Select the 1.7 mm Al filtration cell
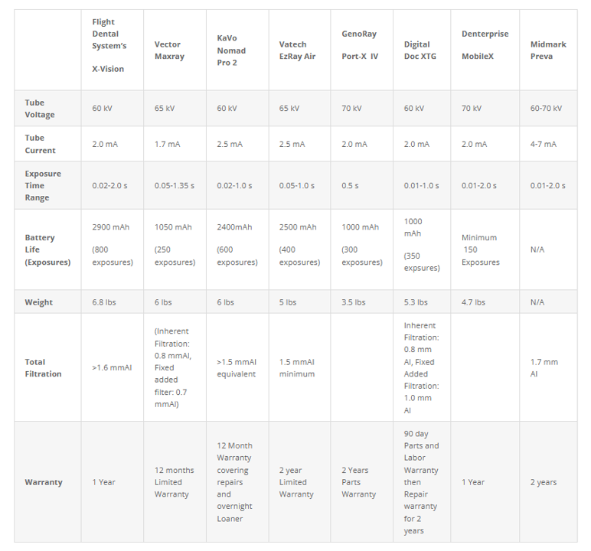The height and width of the screenshot is (551, 591). [x=548, y=367]
